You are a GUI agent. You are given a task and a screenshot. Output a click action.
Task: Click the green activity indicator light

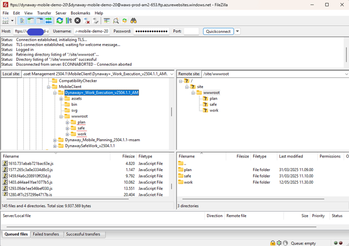336,243
